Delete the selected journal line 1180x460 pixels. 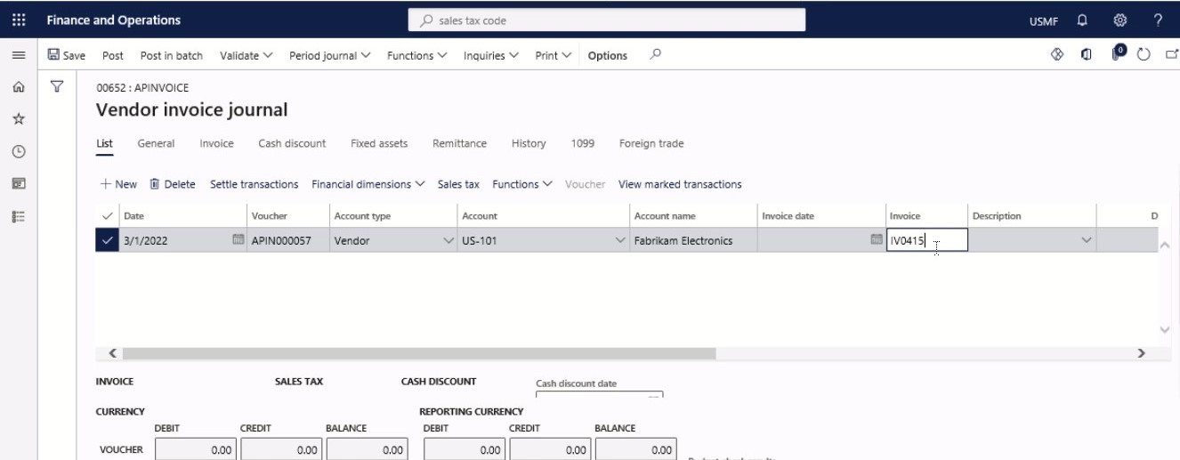click(x=173, y=184)
